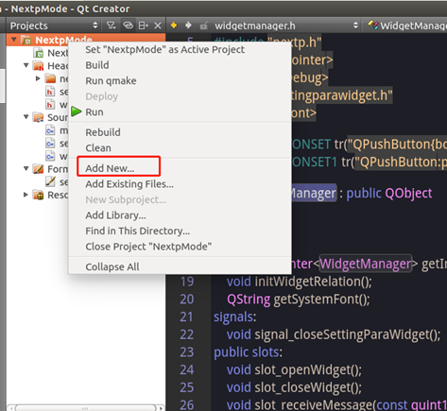Select the NextpMode project root icon
The height and width of the screenshot is (411, 447).
(x=26, y=40)
